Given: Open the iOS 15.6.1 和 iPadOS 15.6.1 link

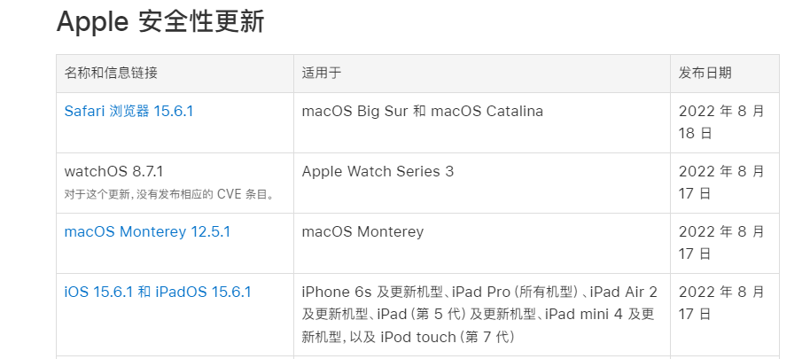Looking at the screenshot, I should (158, 292).
